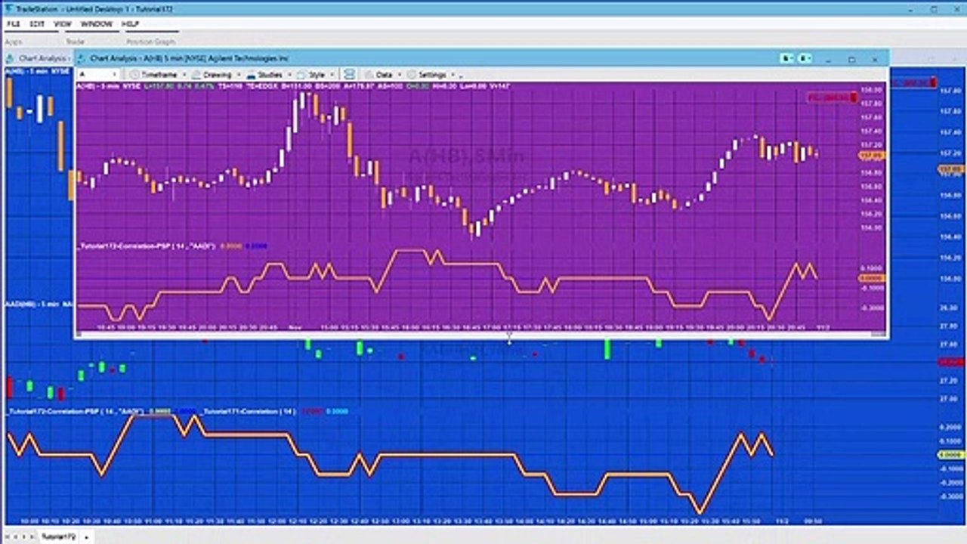Click the yellow value marker on blue subgraph axis

[950, 455]
